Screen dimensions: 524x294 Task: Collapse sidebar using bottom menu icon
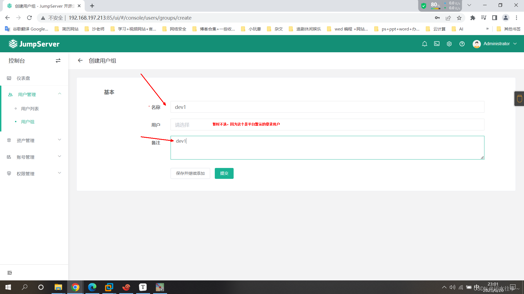pyautogui.click(x=10, y=273)
